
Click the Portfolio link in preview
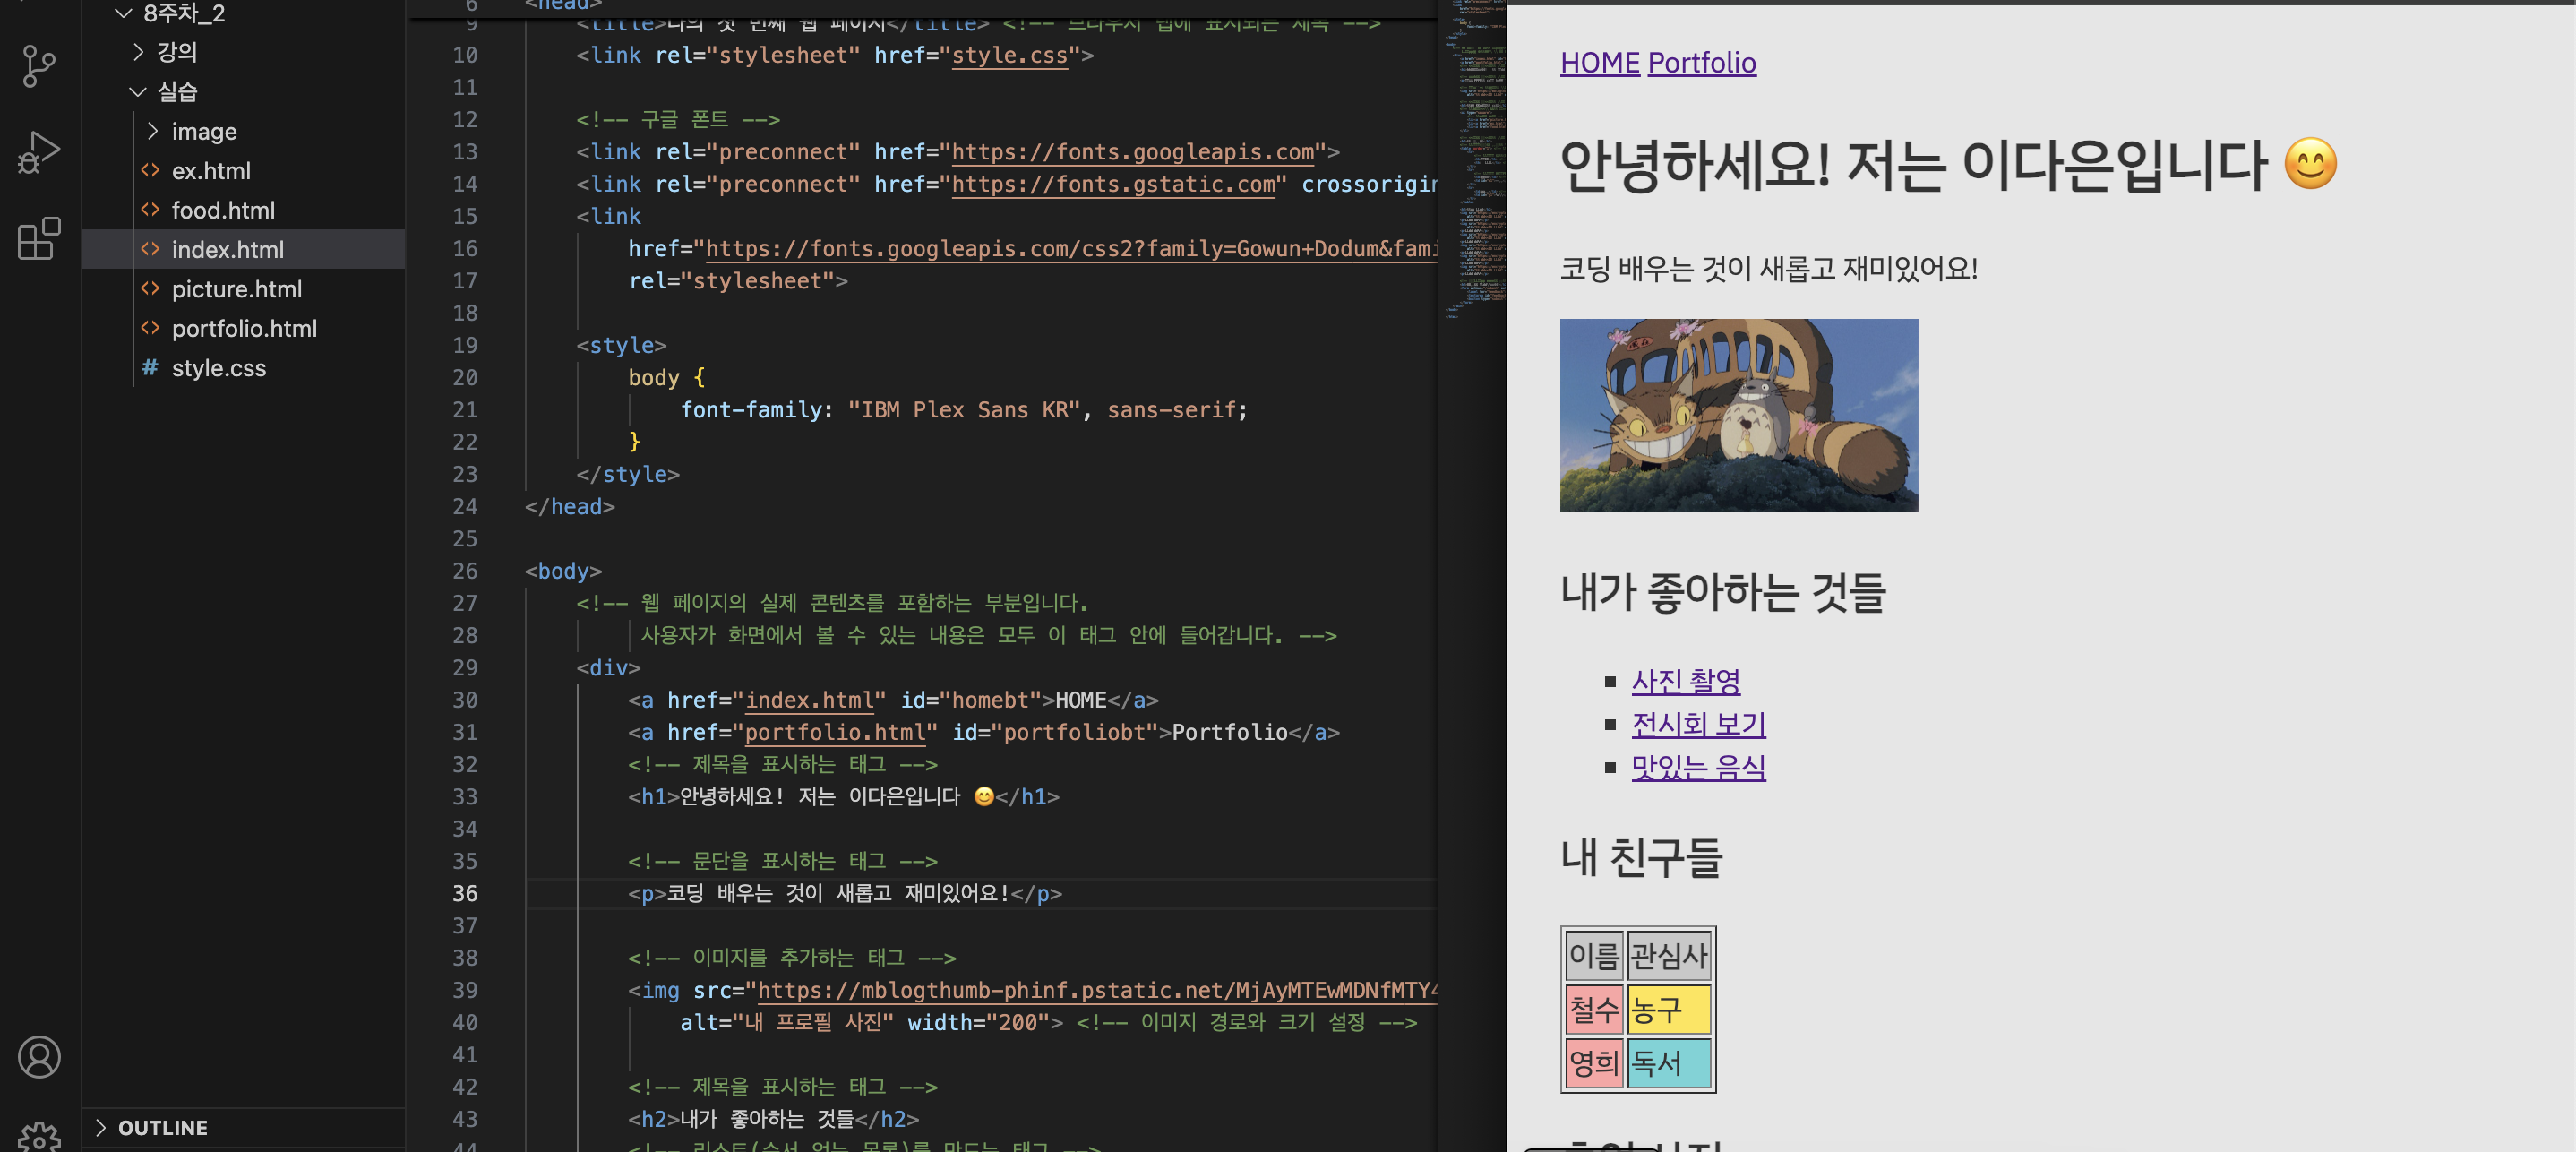[x=1701, y=63]
